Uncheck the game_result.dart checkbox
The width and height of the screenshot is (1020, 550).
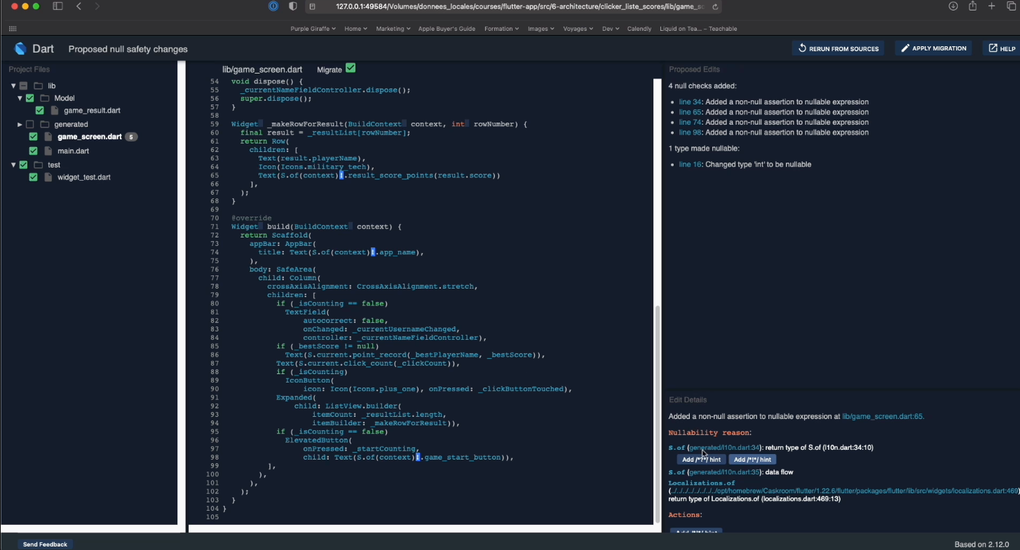point(40,111)
